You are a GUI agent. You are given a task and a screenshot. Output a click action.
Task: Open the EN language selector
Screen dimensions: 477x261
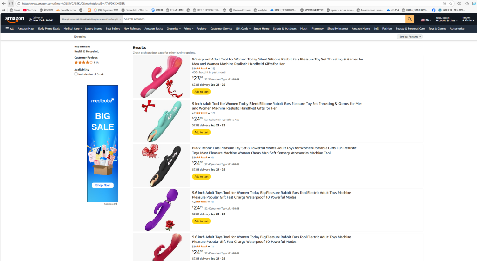click(x=426, y=20)
